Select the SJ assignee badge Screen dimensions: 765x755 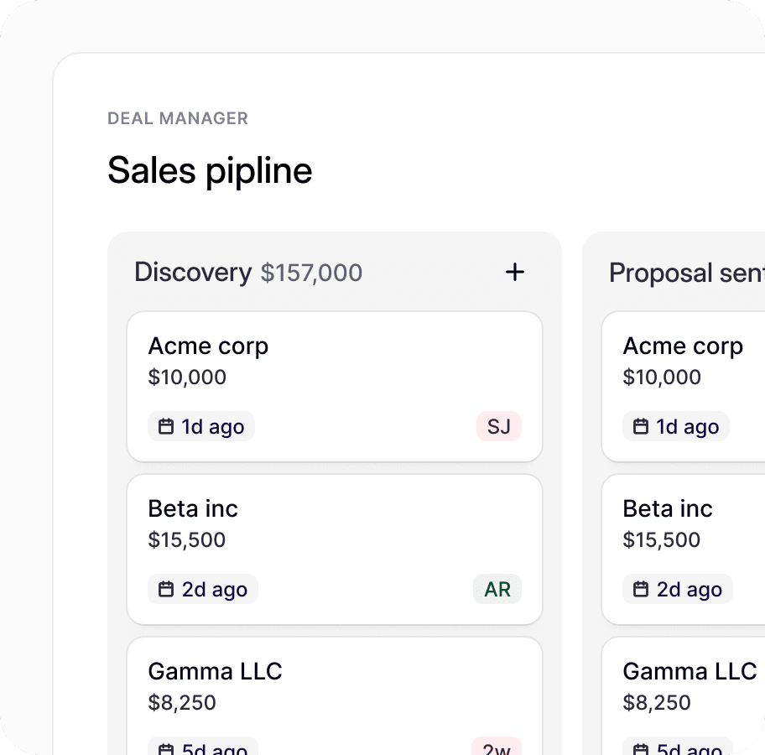click(x=498, y=427)
